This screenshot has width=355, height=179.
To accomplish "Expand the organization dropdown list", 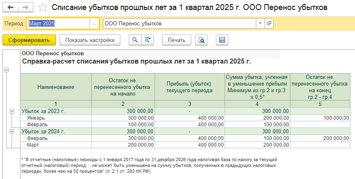I will 260,24.
